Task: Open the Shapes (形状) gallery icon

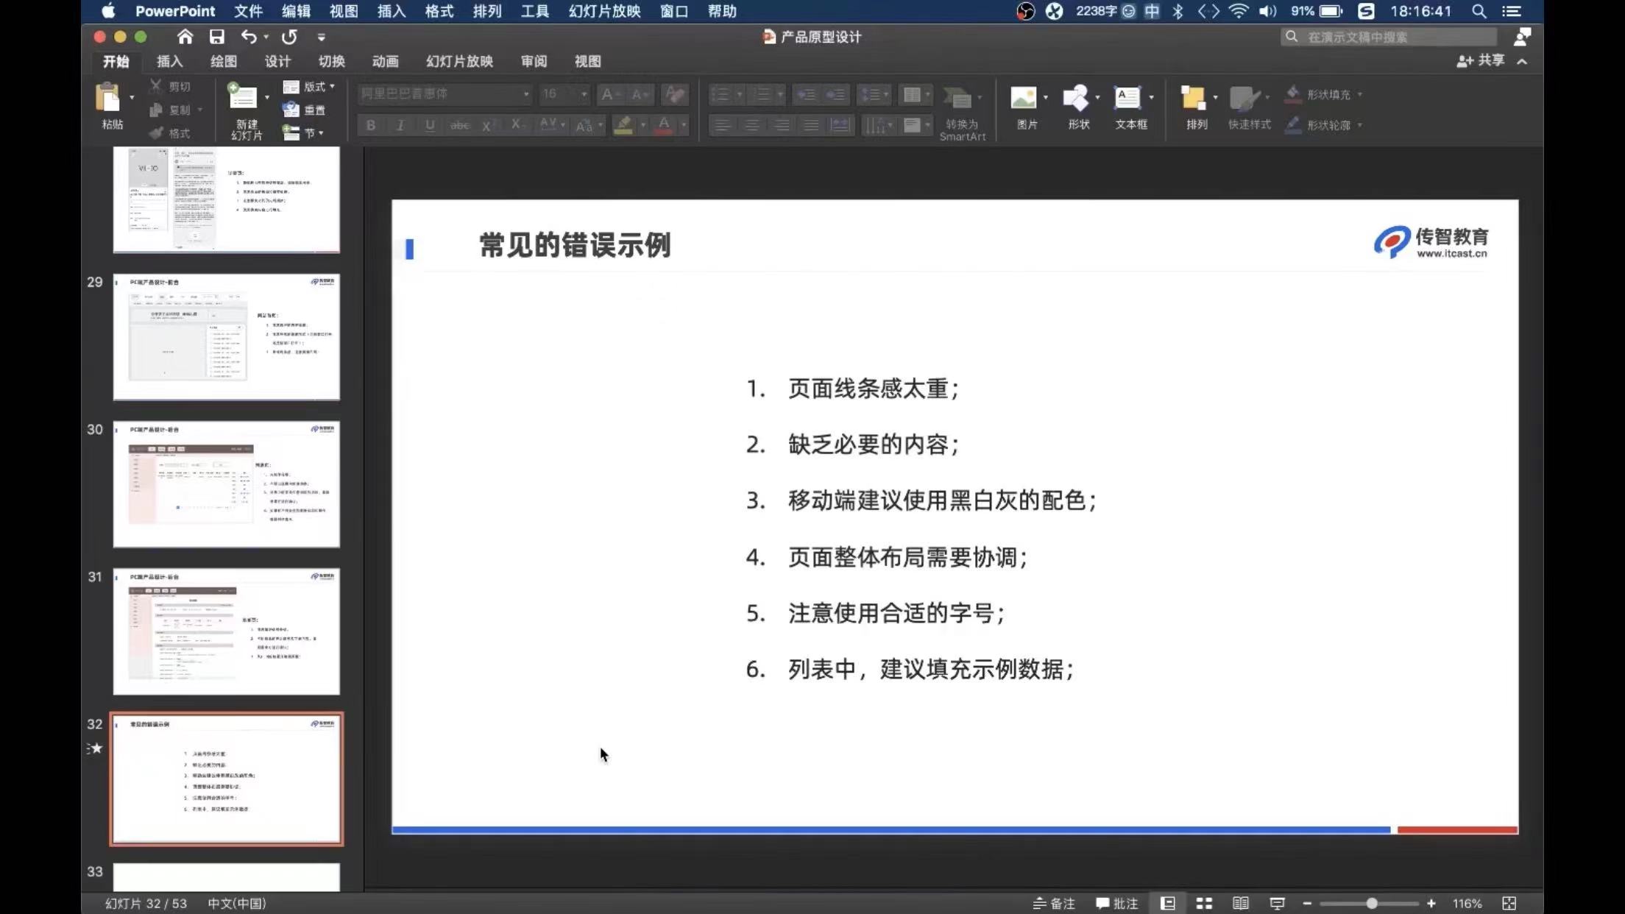Action: tap(1076, 98)
